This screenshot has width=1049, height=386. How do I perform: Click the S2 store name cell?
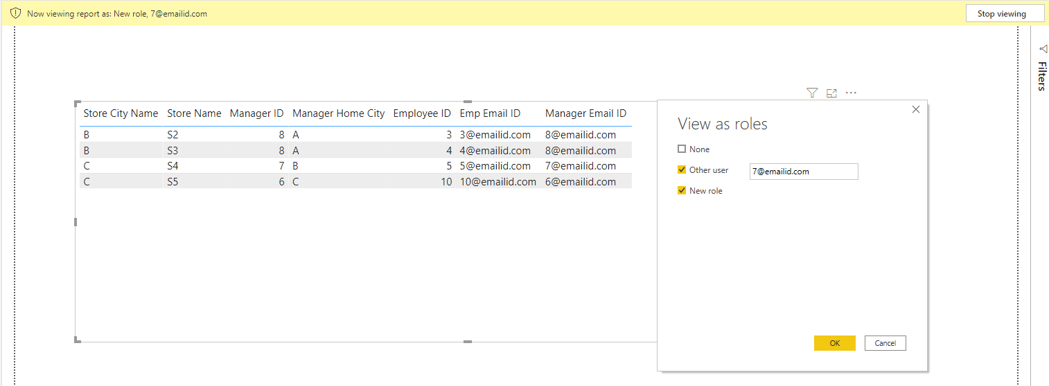click(x=173, y=135)
